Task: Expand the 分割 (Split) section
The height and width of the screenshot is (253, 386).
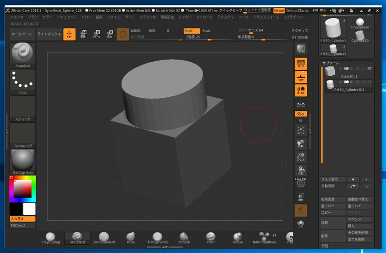Action: click(x=325, y=246)
